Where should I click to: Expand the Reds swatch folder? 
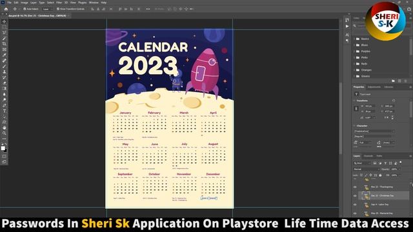coord(354,64)
